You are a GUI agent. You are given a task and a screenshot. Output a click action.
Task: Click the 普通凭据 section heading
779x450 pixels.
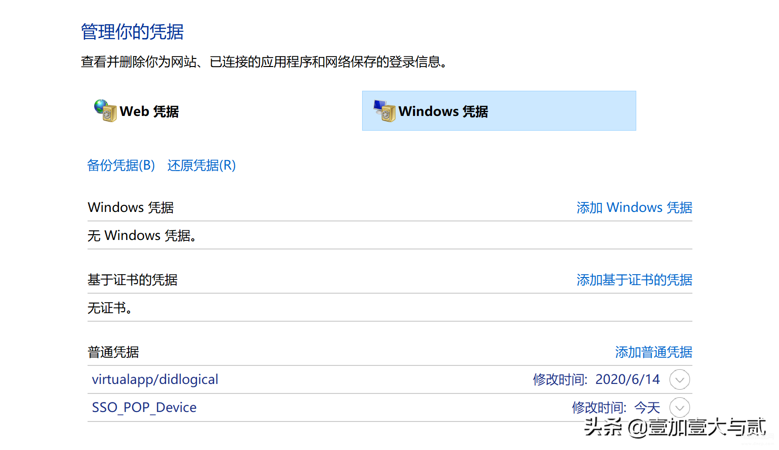[x=113, y=352]
